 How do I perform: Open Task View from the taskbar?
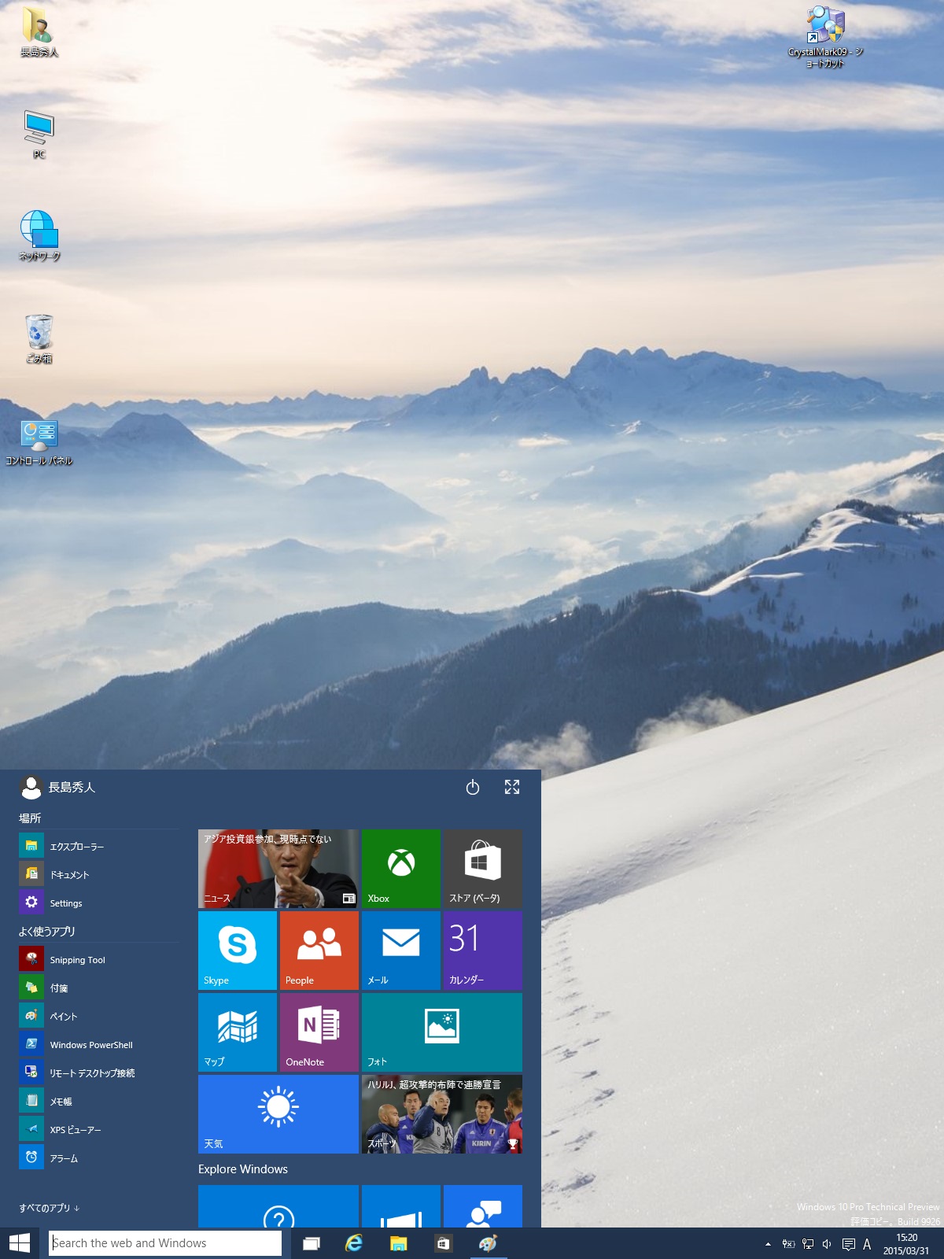[312, 1243]
